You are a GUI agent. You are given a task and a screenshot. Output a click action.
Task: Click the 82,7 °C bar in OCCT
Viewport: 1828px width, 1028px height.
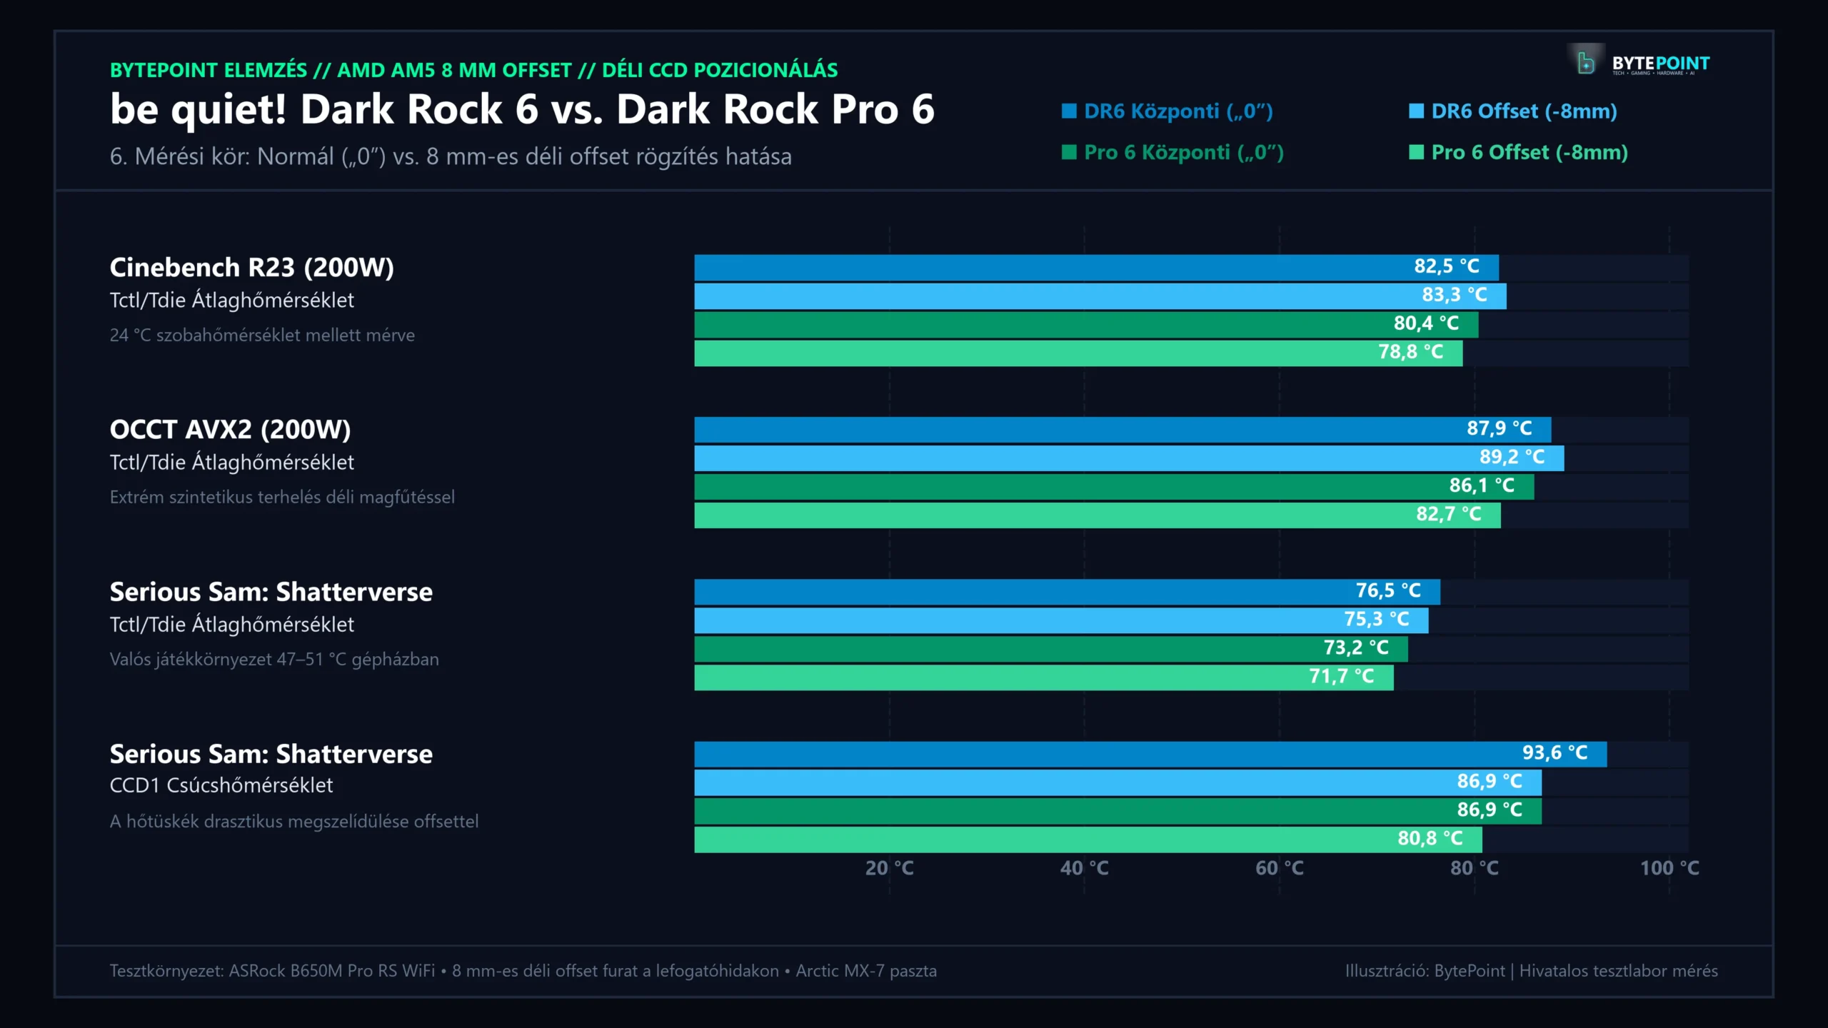pyautogui.click(x=1098, y=515)
